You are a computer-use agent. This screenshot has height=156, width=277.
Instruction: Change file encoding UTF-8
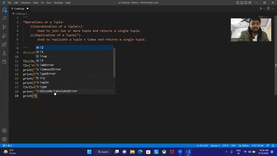coord(225,146)
